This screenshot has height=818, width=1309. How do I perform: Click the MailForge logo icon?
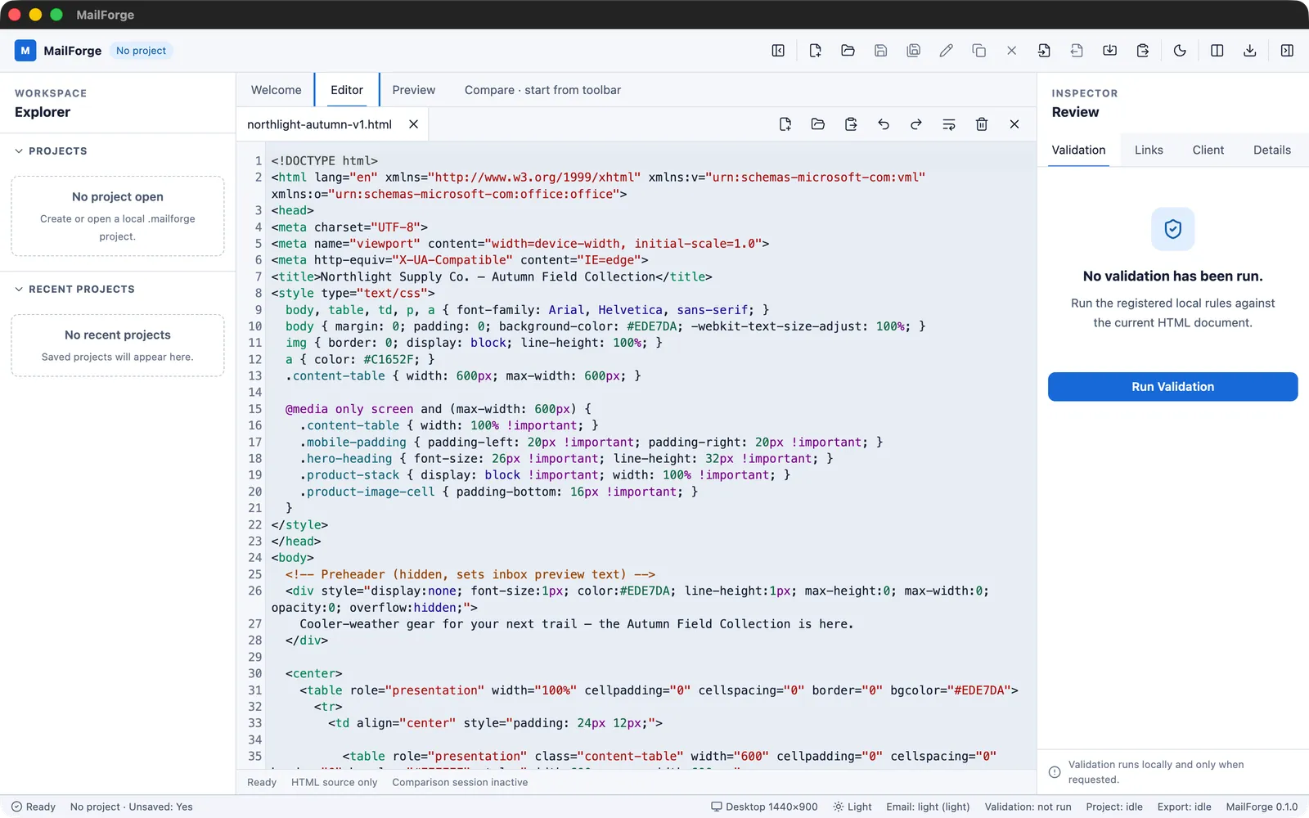pos(25,51)
